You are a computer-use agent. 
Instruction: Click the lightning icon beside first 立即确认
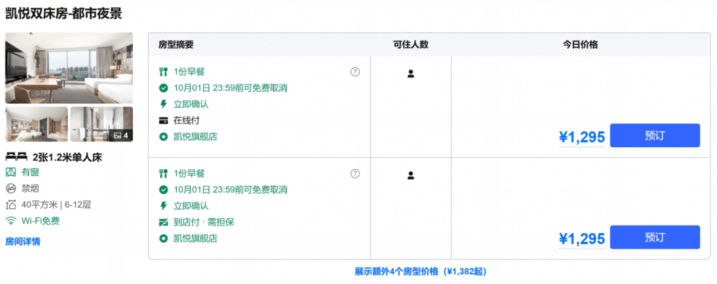[x=163, y=104]
